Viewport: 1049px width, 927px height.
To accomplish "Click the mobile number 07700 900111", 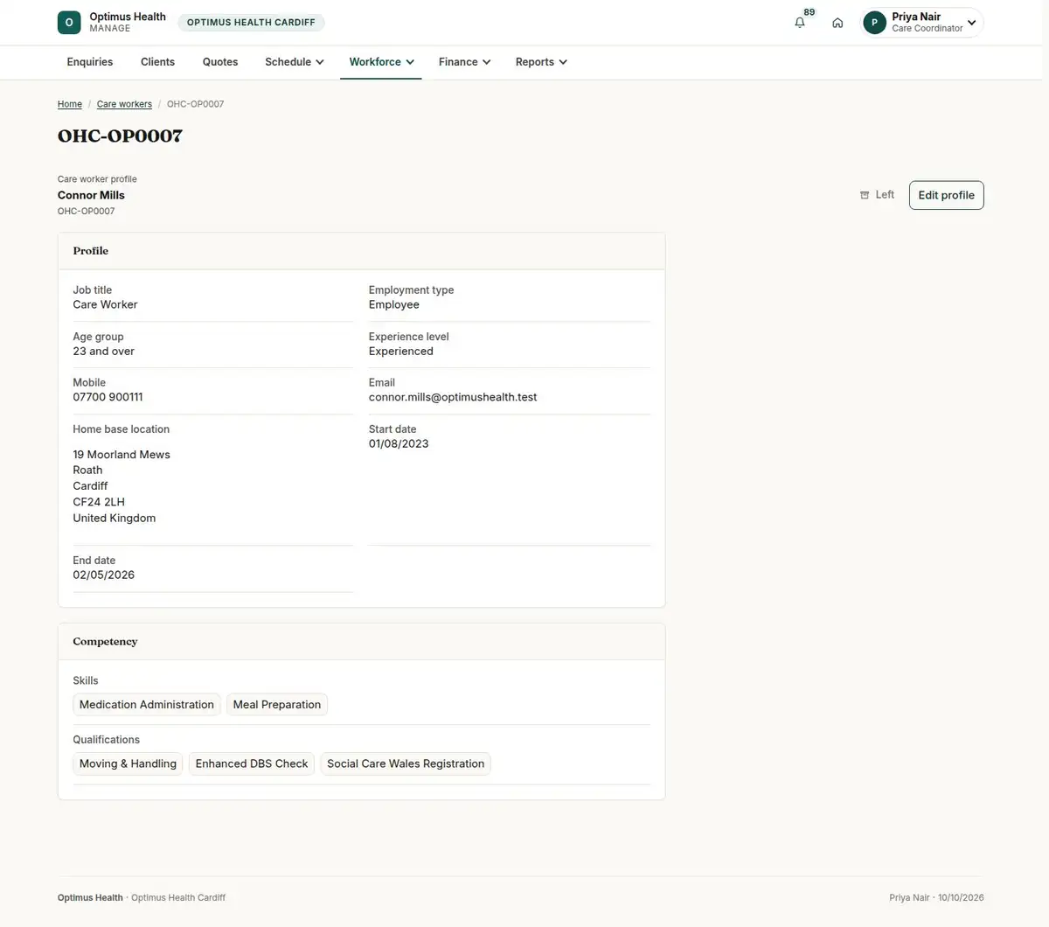I will 108,397.
